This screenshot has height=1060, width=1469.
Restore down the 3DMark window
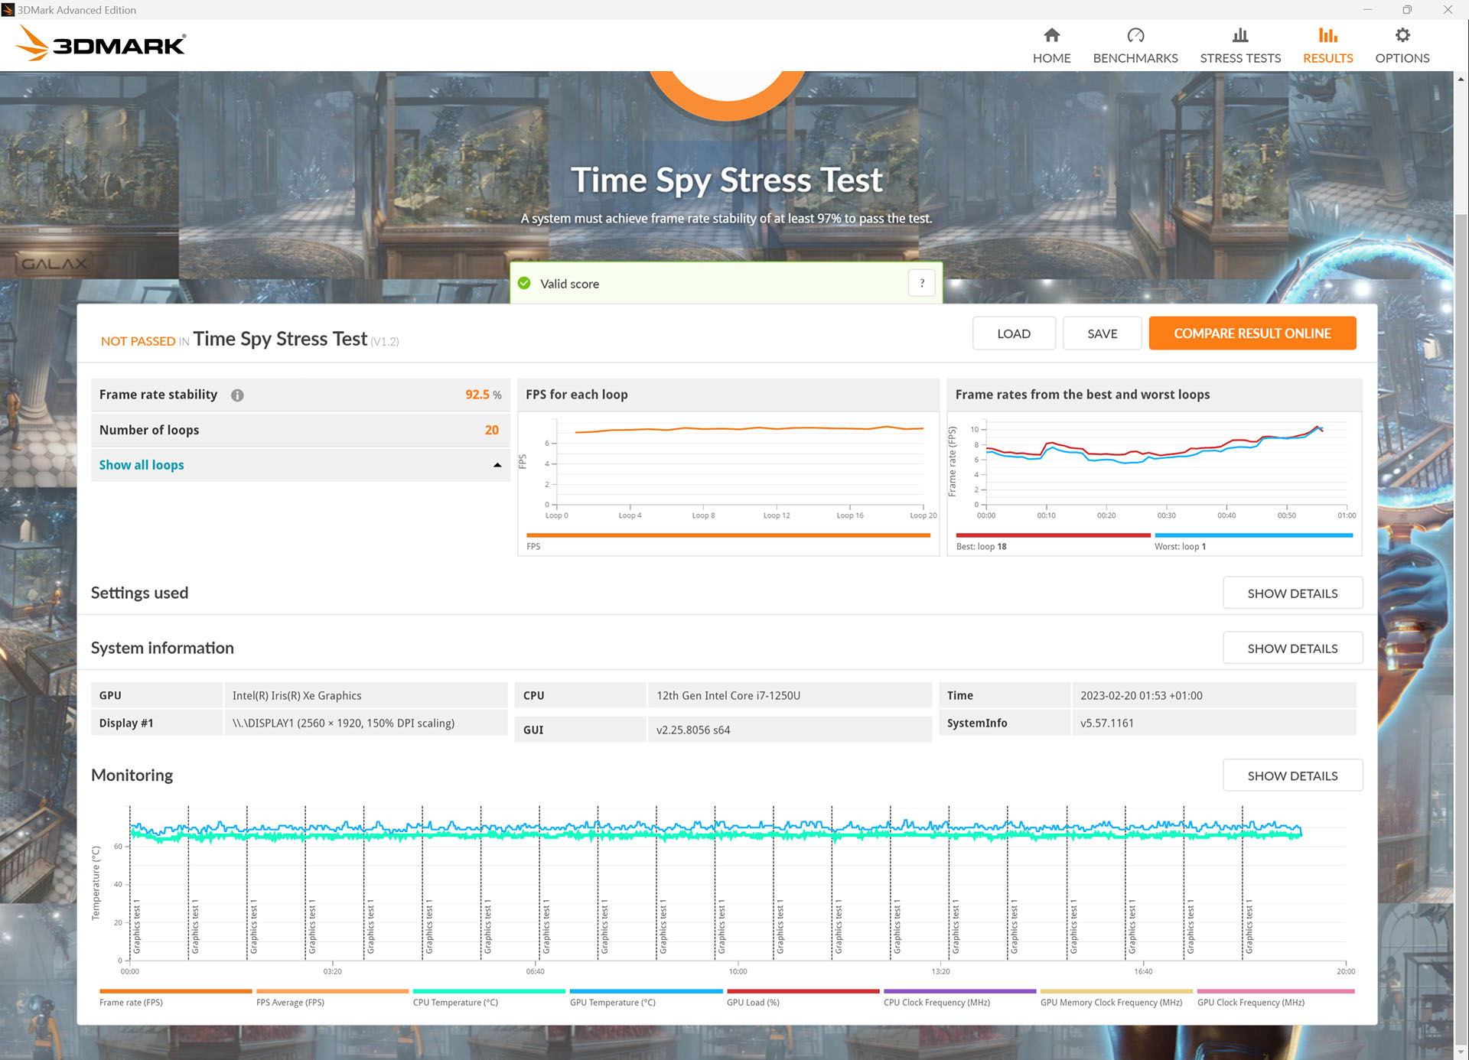point(1407,9)
